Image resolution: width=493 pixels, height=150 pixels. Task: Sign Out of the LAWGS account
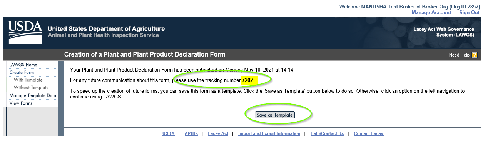469,13
